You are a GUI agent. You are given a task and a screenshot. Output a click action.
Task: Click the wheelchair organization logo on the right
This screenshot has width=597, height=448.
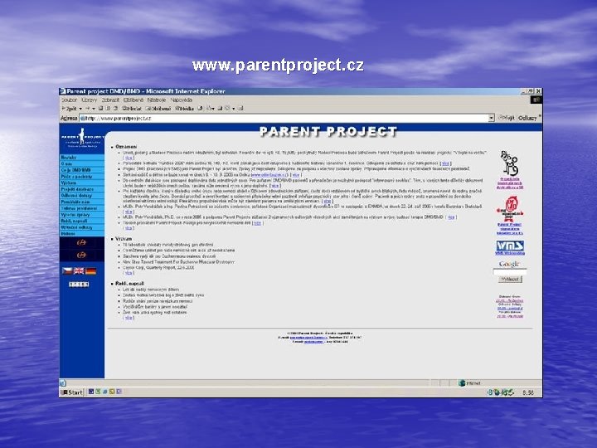(509, 163)
